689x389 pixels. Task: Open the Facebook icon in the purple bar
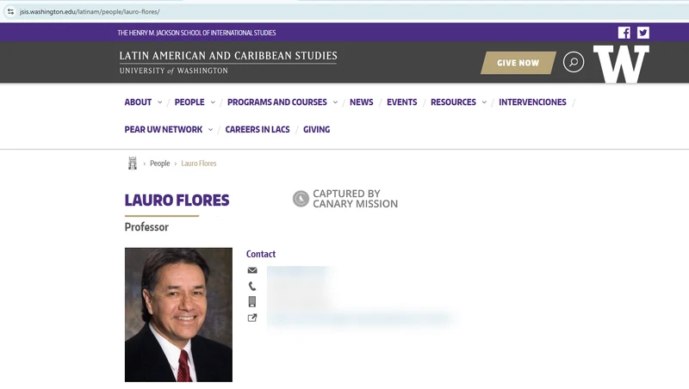pyautogui.click(x=624, y=33)
